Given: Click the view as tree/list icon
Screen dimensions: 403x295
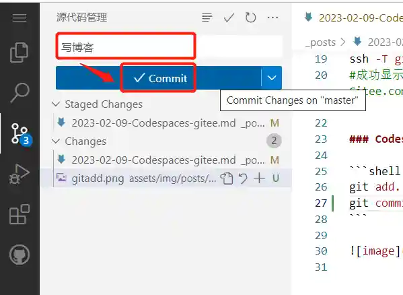Looking at the screenshot, I should pos(207,18).
